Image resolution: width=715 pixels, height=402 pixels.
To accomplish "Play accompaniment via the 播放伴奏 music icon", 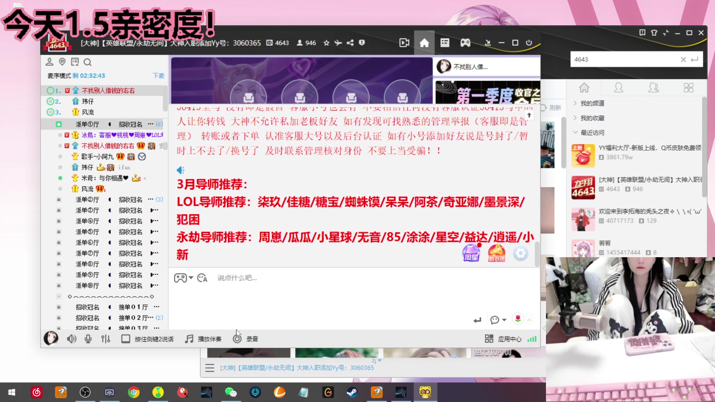I will pos(189,339).
